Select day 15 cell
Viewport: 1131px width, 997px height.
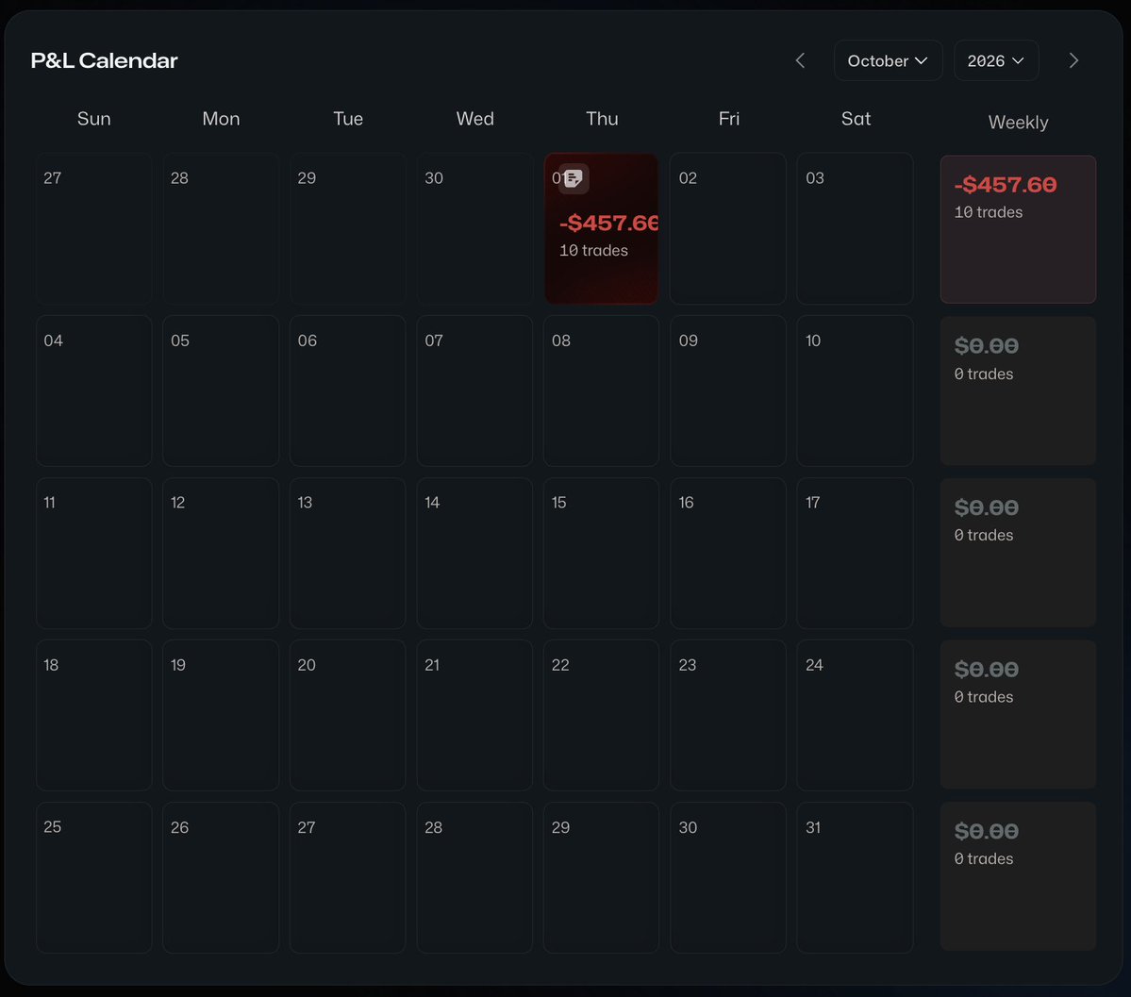pyautogui.click(x=601, y=554)
